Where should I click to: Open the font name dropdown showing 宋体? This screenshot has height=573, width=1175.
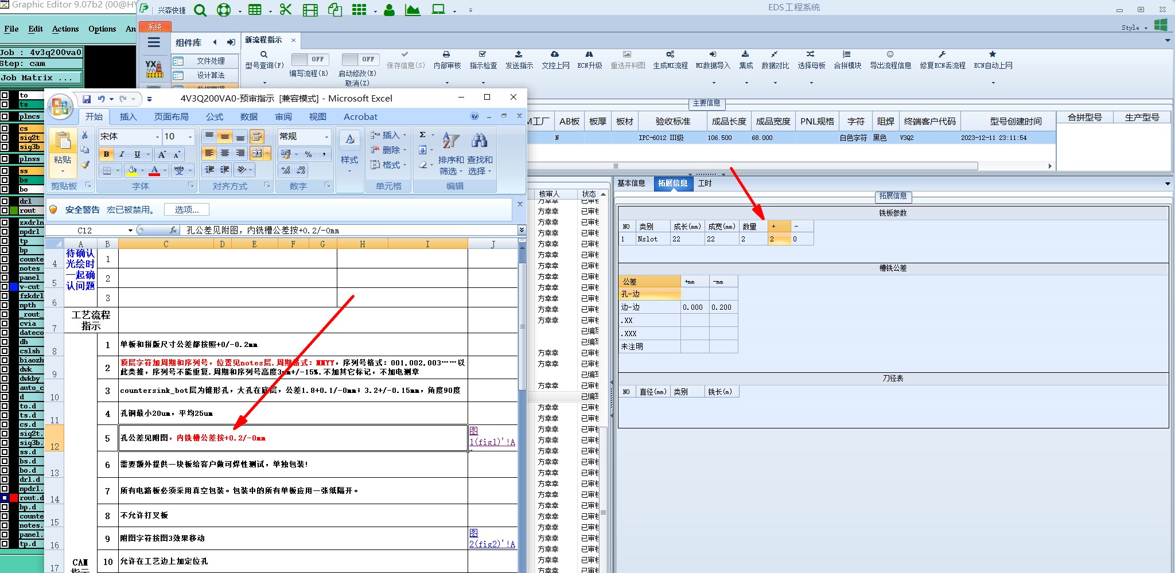point(157,137)
